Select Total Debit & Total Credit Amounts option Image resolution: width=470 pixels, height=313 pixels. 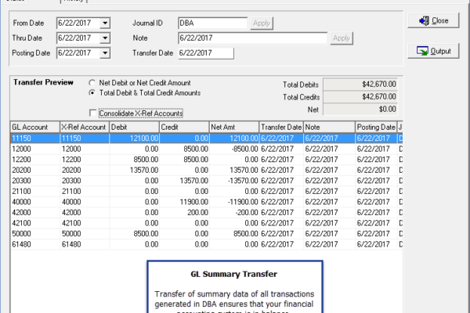[x=92, y=93]
